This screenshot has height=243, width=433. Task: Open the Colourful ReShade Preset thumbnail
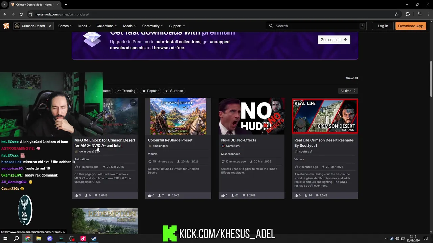point(178,116)
